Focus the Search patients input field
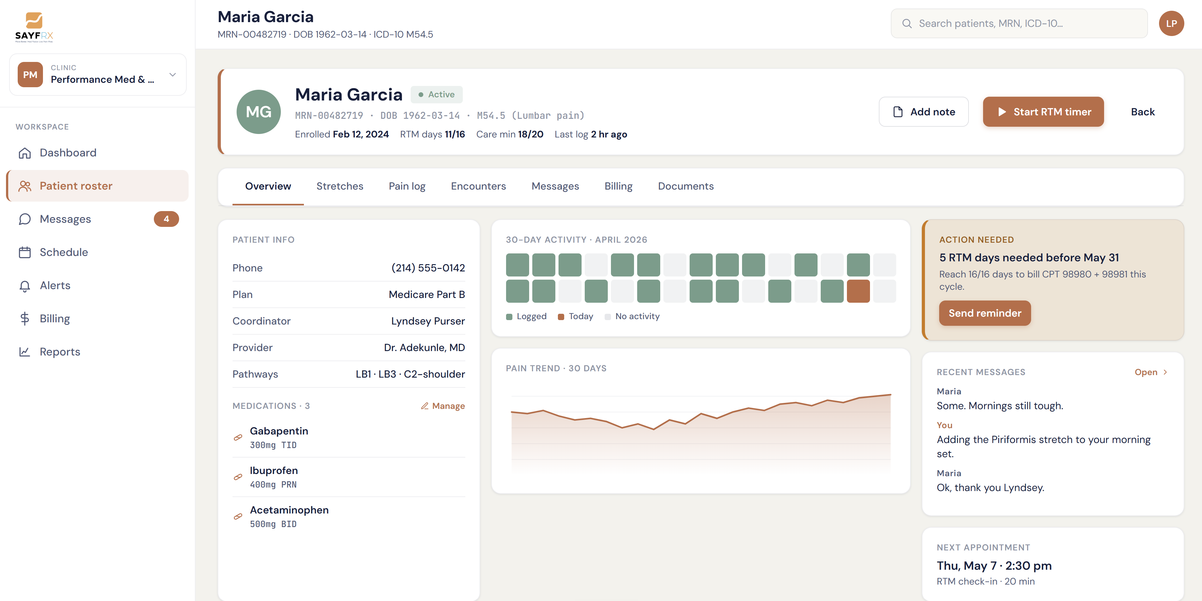The image size is (1202, 601). coord(1019,23)
